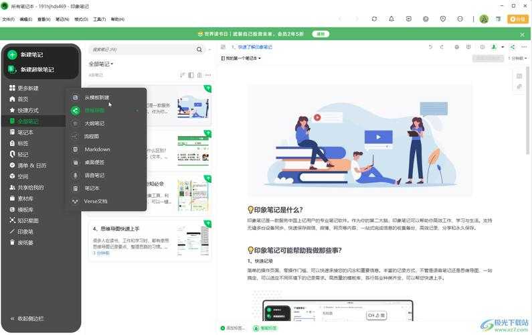Open note card 4、思维导图快速上手
The height and width of the screenshot is (335, 532).
point(150,241)
